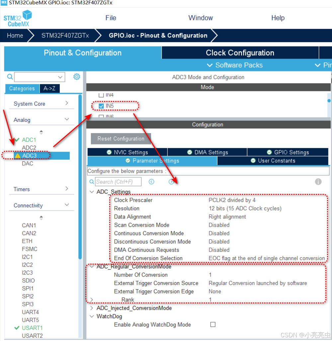Select CAN1 in Connectivity list
Image resolution: width=332 pixels, height=341 pixels.
pos(29,225)
